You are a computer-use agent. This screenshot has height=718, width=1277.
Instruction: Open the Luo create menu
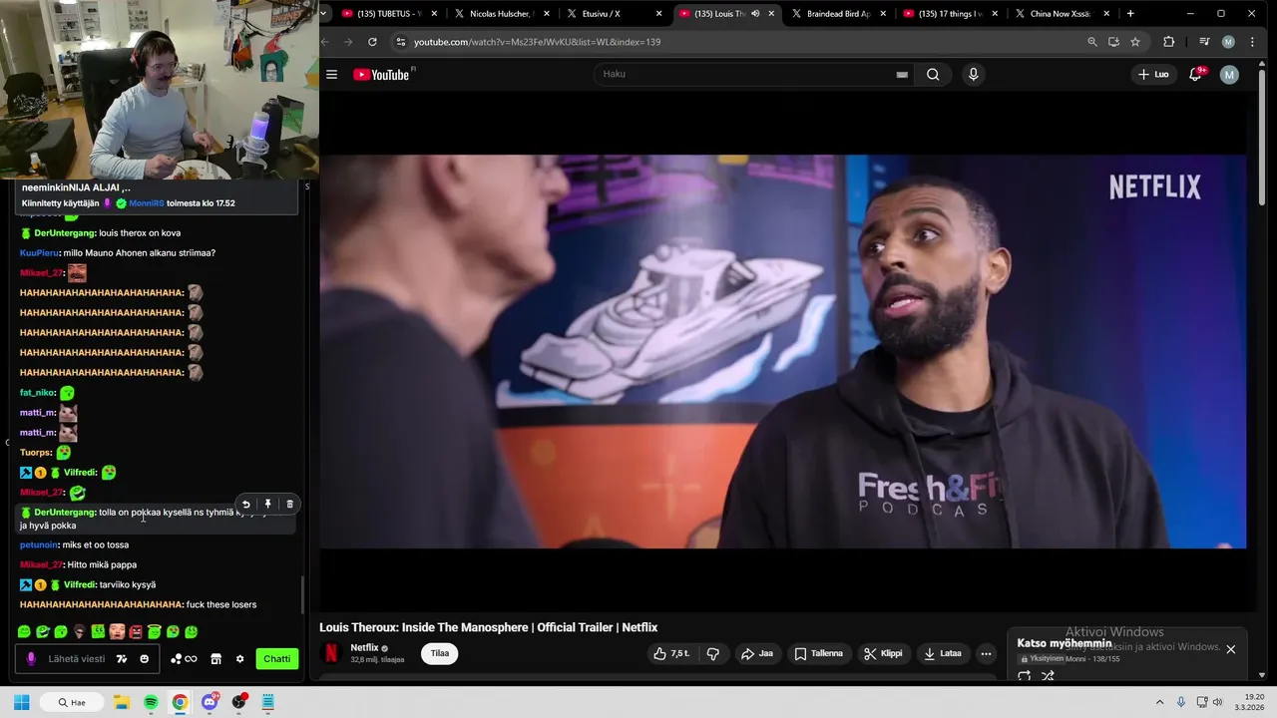pos(1153,74)
